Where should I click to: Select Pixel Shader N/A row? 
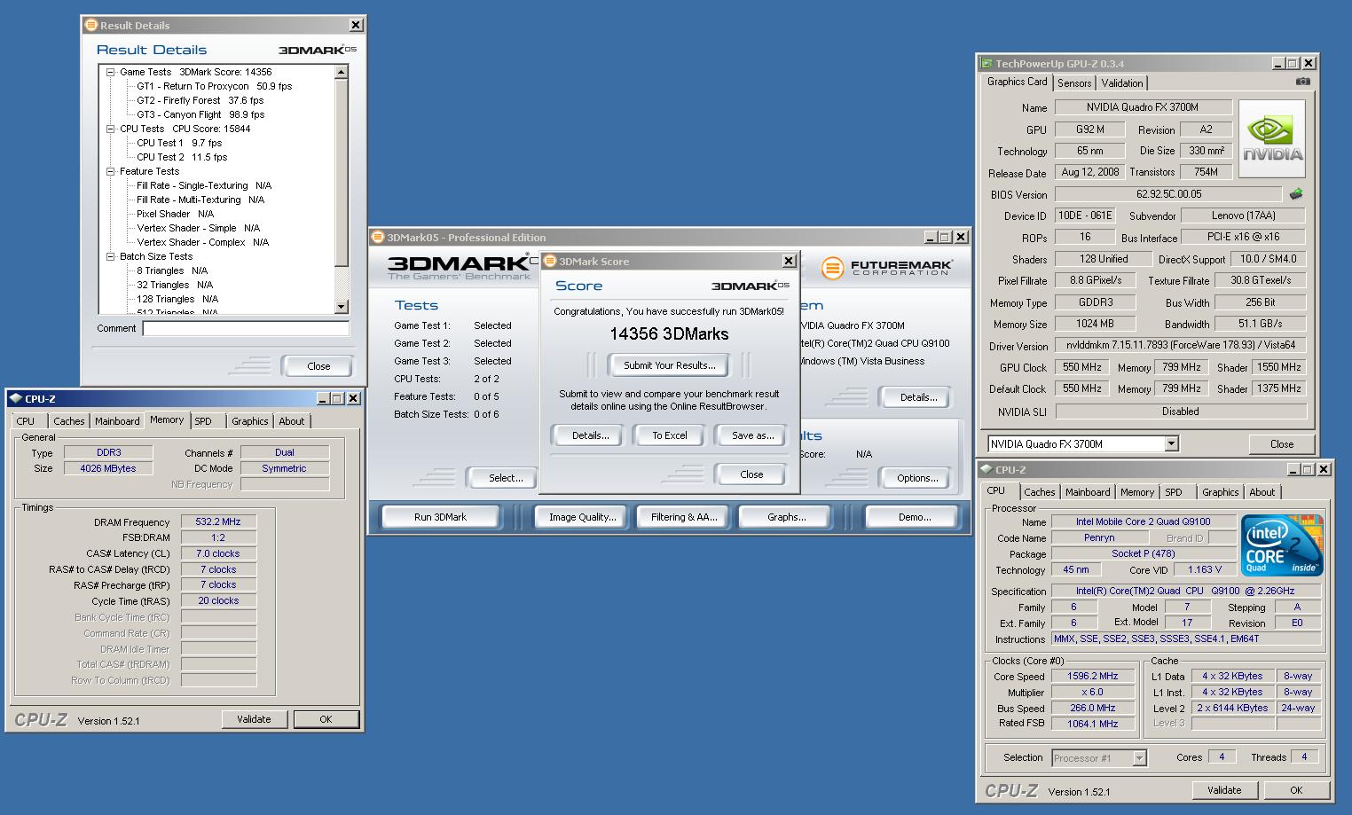point(175,214)
